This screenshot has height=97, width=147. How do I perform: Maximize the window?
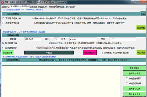pos(138,2)
